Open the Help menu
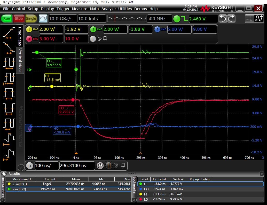Image resolution: width=267 pixels, height=205 pixels. pyautogui.click(x=153, y=9)
